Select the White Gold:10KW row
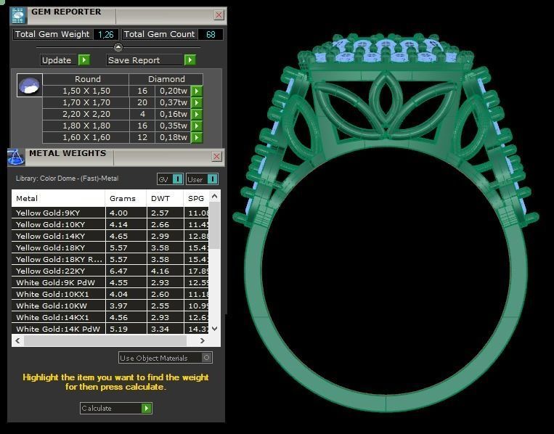The height and width of the screenshot is (434, 554). click(x=110, y=306)
